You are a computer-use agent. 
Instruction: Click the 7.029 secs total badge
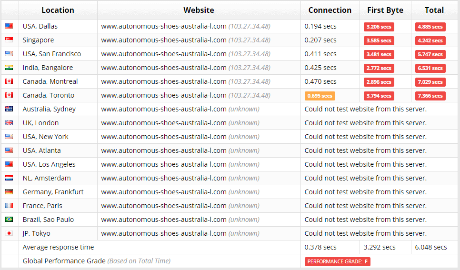click(430, 82)
